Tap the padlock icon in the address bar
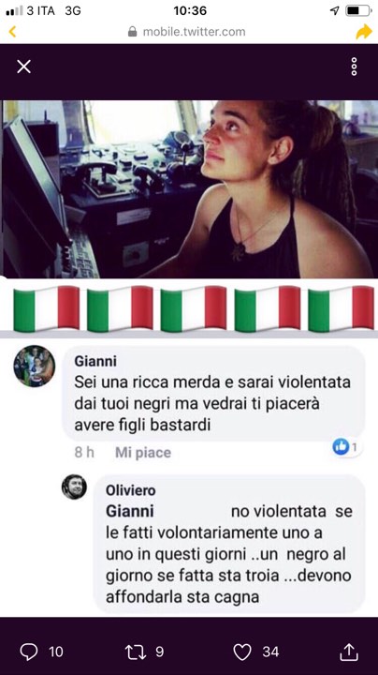378x675 pixels. (132, 32)
